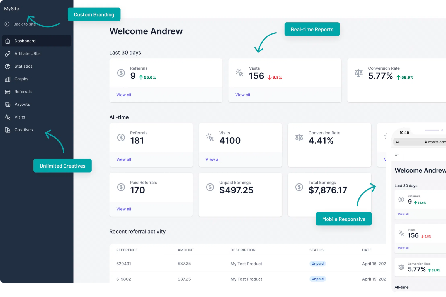Open Creatives in the sidebar

click(37, 130)
